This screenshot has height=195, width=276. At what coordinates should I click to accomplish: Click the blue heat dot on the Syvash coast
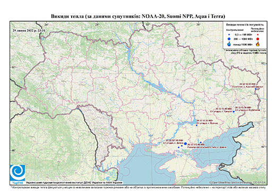pyautogui.click(x=201, y=143)
